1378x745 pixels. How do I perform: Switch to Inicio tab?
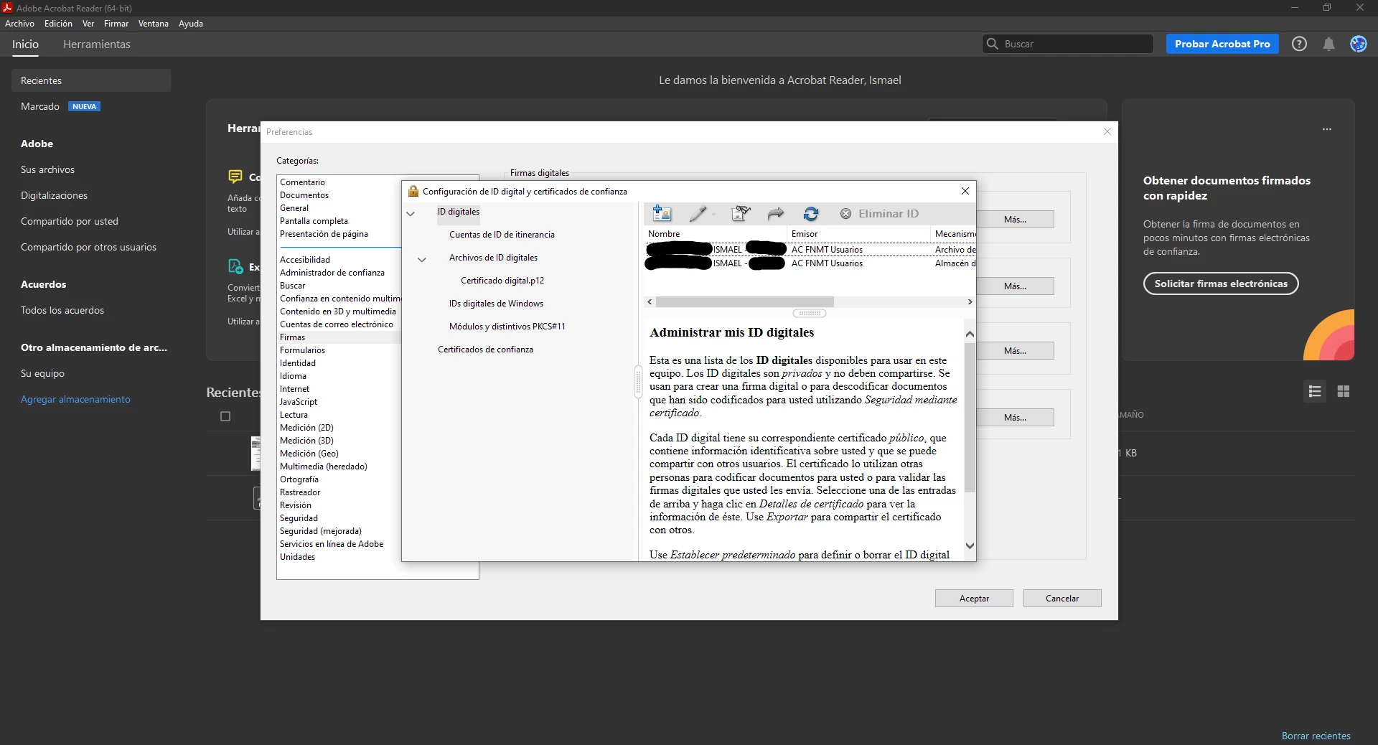pos(25,44)
